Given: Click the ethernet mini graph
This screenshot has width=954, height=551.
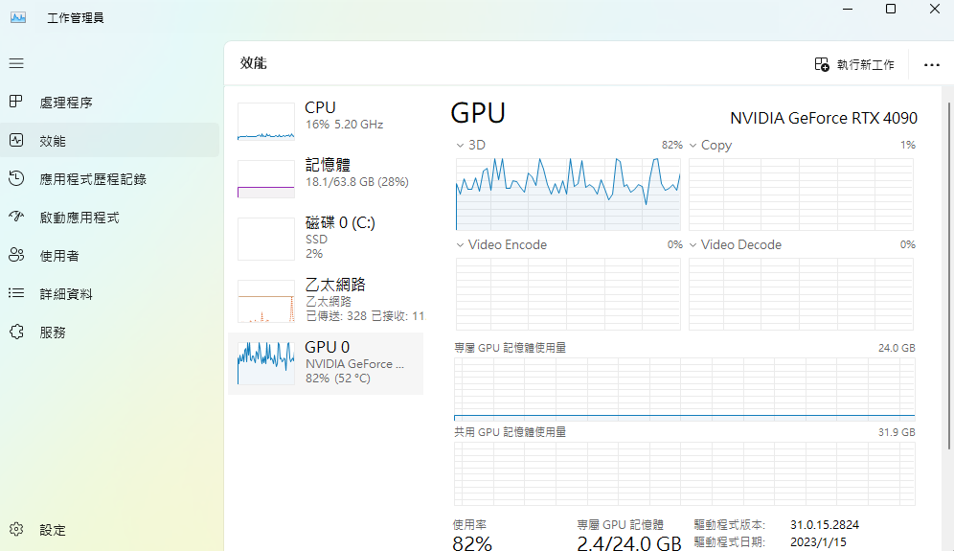Looking at the screenshot, I should (x=266, y=302).
